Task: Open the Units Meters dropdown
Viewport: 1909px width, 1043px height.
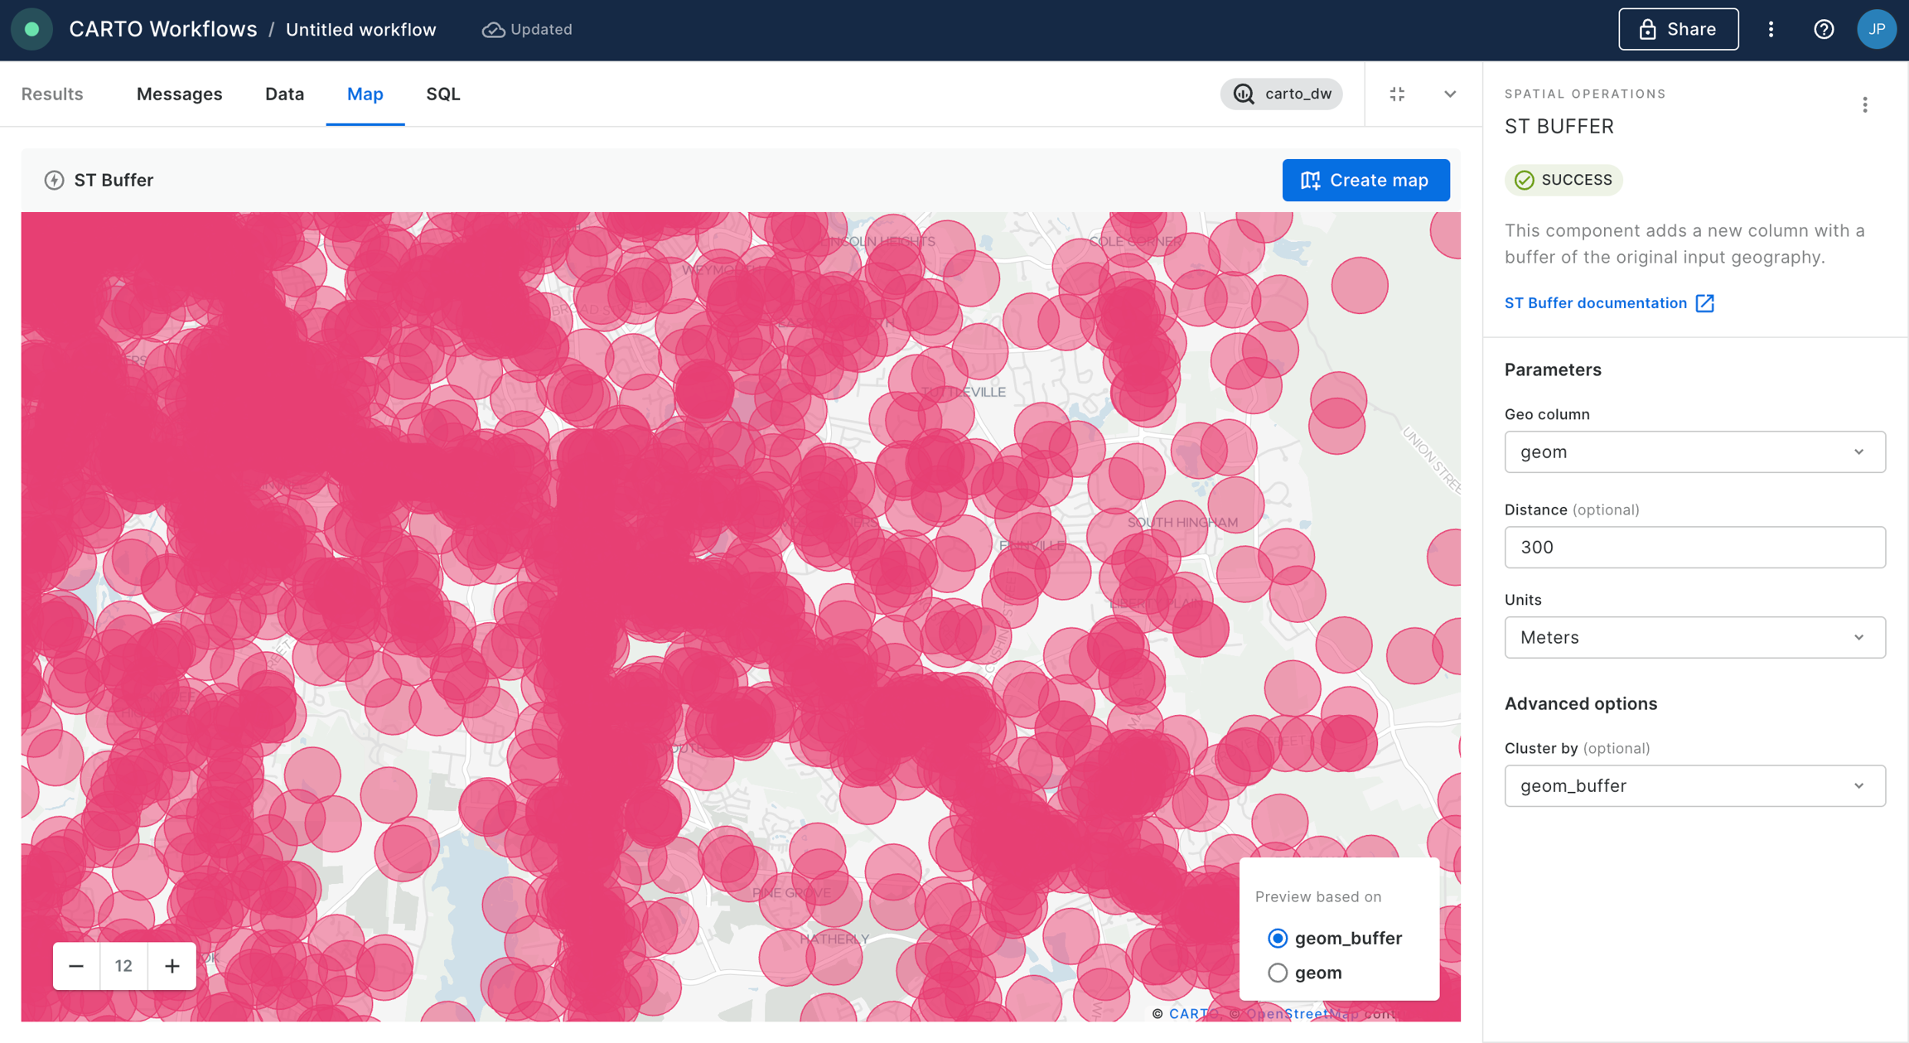Action: [1694, 638]
